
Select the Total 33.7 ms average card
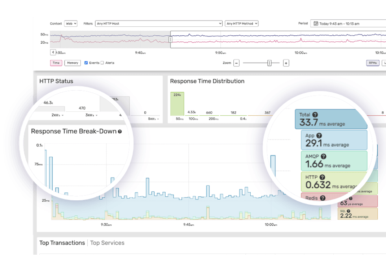(x=331, y=119)
